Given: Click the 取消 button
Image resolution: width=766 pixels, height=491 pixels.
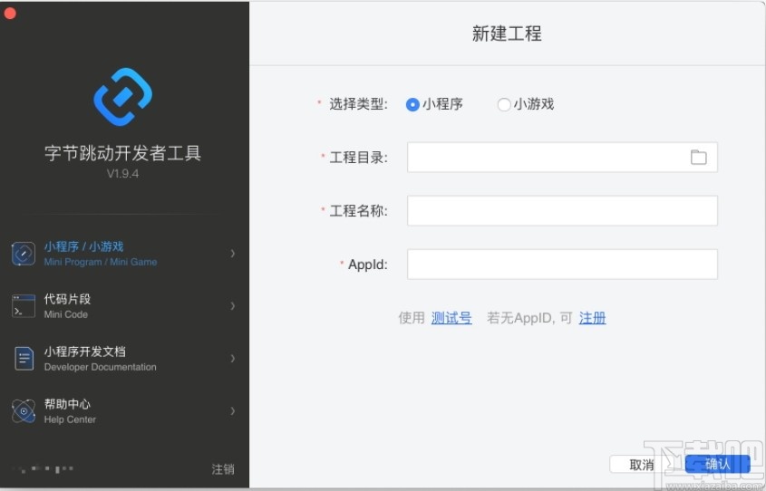Looking at the screenshot, I should coord(642,465).
